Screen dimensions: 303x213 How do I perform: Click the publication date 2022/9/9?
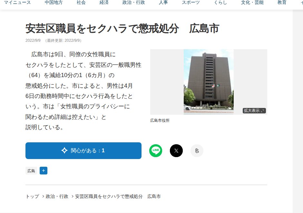coord(33,40)
